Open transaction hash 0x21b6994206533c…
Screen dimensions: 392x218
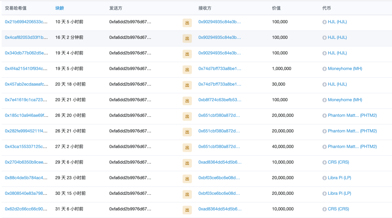pos(26,22)
